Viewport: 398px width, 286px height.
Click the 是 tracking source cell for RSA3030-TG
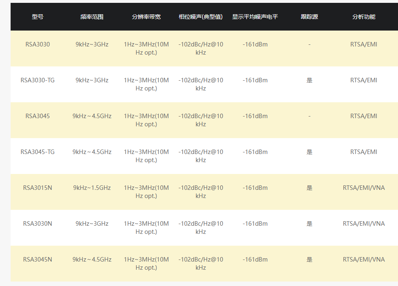[x=310, y=80]
